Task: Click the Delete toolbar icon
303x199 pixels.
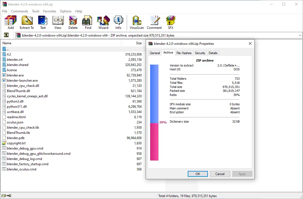Action: (x=73, y=23)
